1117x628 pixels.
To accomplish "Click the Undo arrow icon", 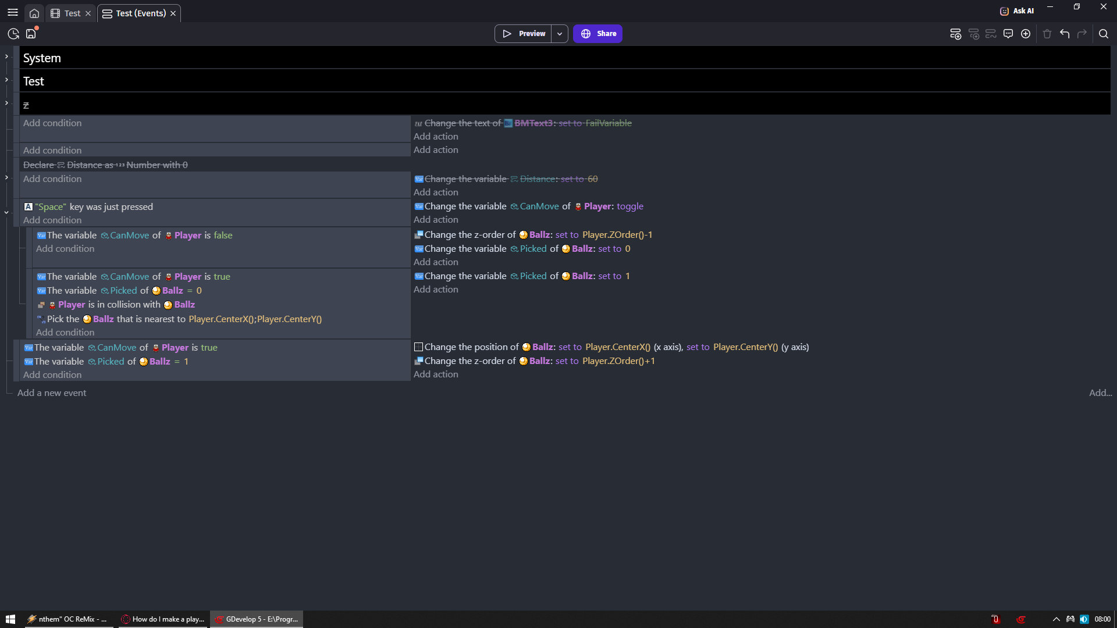I will 1065,34.
